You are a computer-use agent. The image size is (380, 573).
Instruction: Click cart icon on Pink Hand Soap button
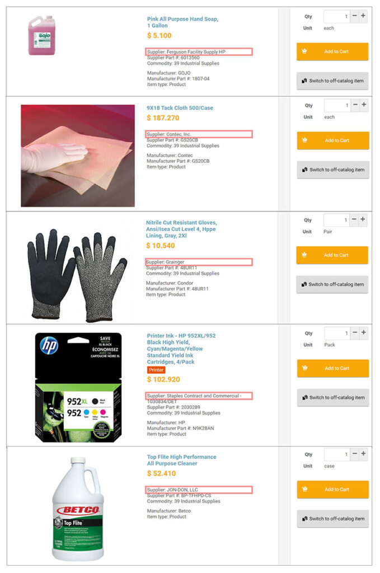point(304,51)
